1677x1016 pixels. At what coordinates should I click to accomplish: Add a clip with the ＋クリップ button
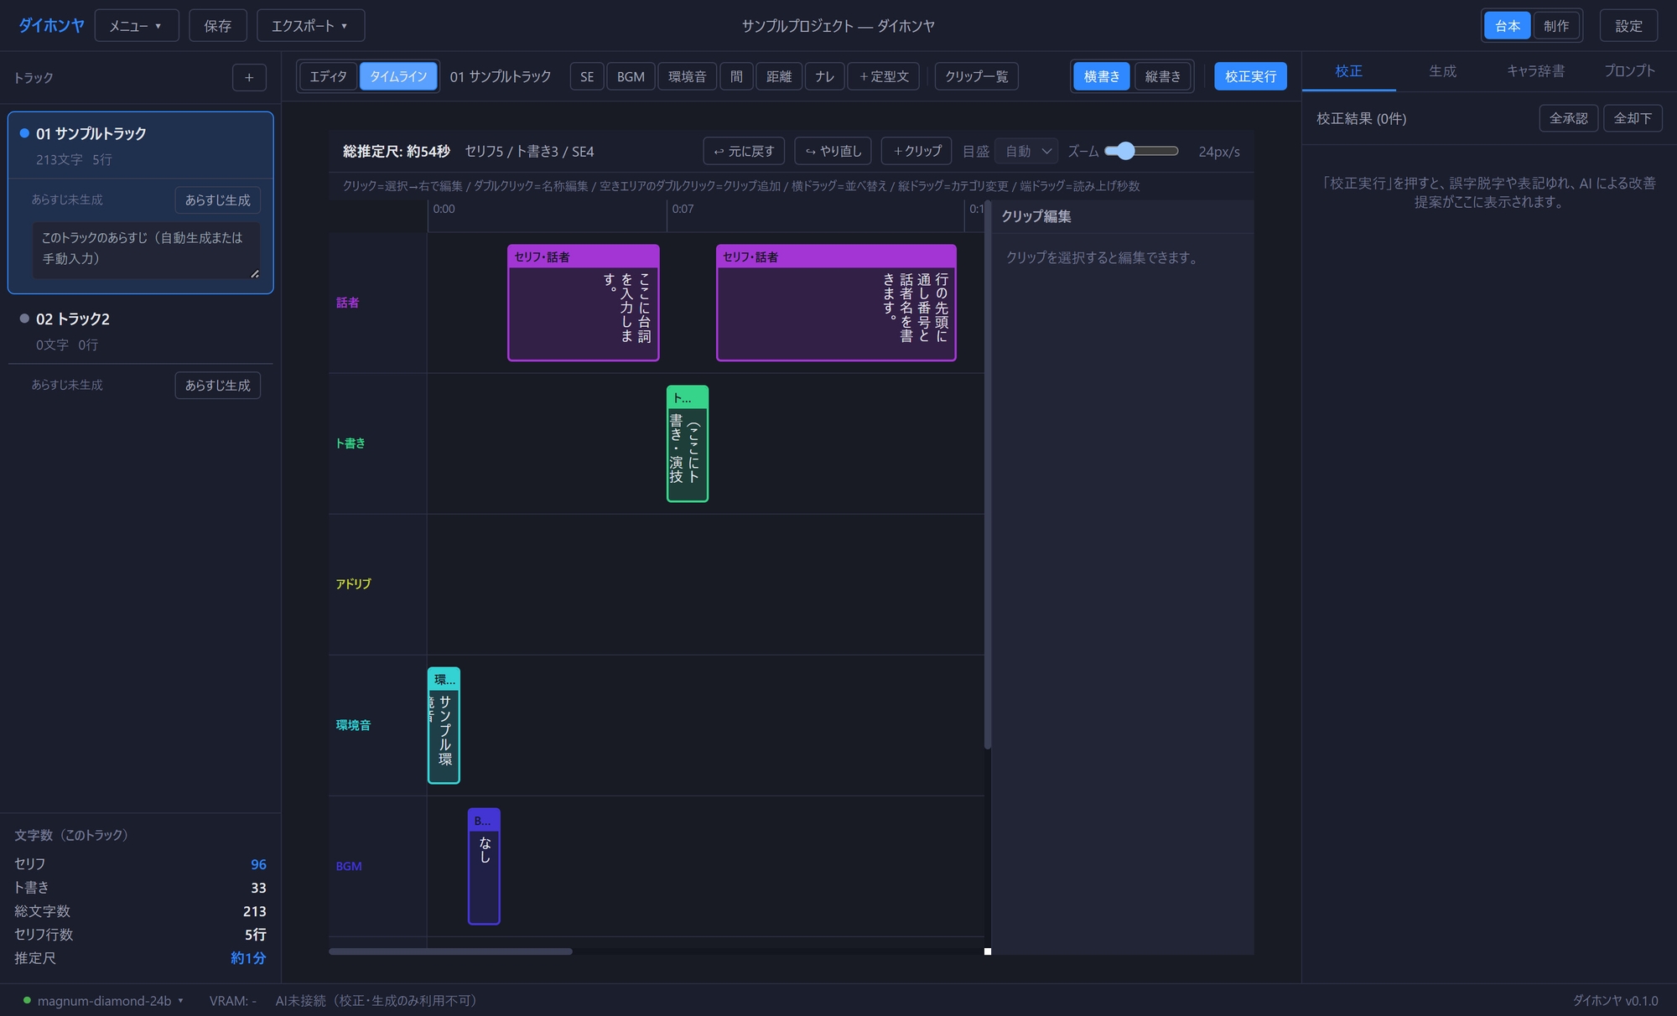[916, 151]
